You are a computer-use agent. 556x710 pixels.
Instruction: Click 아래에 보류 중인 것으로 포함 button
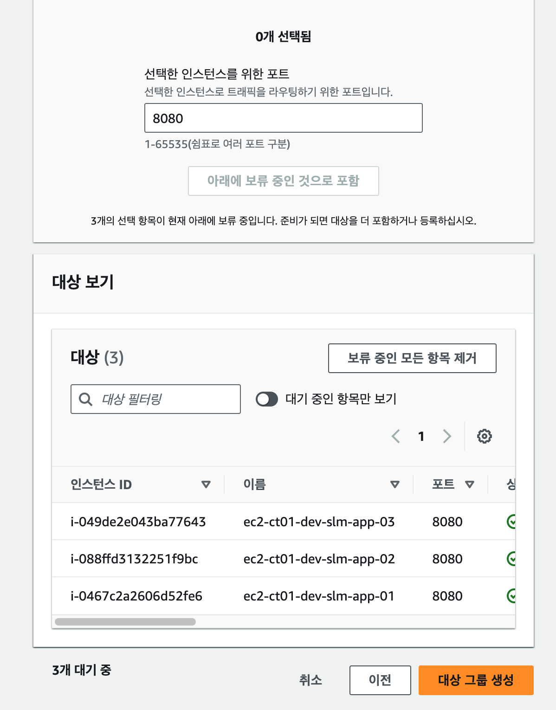(284, 181)
